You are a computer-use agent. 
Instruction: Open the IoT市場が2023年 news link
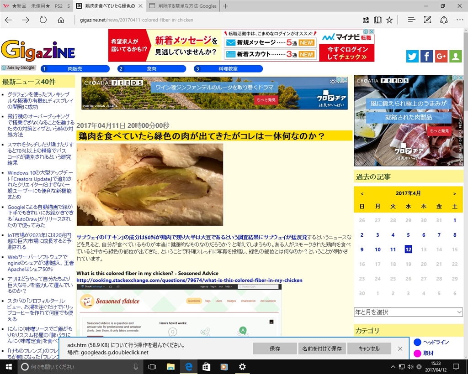tap(39, 241)
